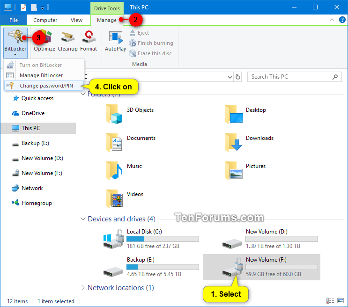This screenshot has width=348, height=307.
Task: Click the "181 GB free of 237 GB" text
Action: click(153, 246)
